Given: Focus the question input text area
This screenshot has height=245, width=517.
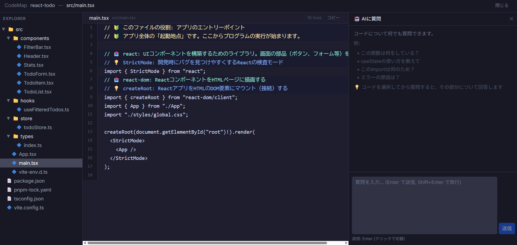Looking at the screenshot, I should [424, 205].
